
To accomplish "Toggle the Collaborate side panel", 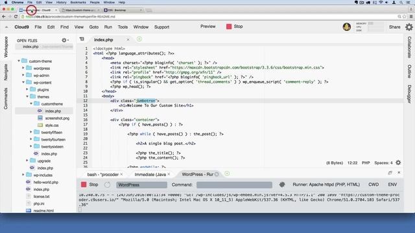I will (409, 47).
